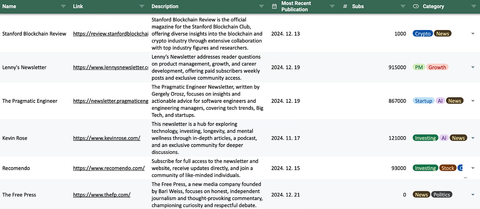The height and width of the screenshot is (209, 480).
Task: Select the Politics tag in The Free Press row
Action: [442, 195]
